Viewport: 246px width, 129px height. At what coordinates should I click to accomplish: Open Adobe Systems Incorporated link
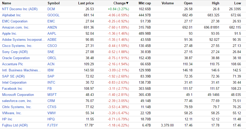[x=23, y=40]
